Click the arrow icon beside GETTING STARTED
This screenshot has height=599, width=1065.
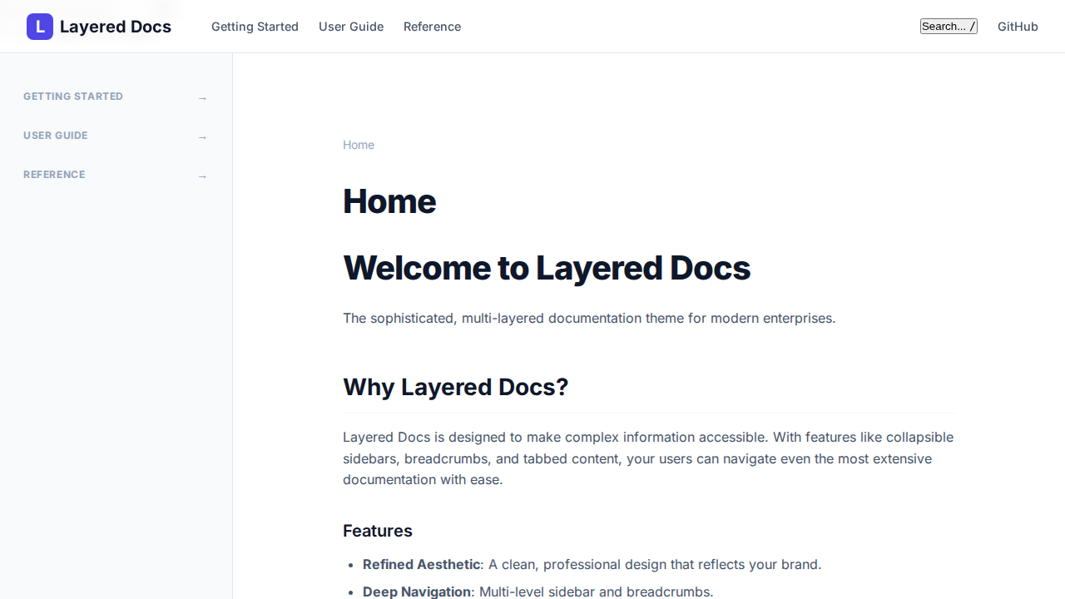click(x=202, y=97)
